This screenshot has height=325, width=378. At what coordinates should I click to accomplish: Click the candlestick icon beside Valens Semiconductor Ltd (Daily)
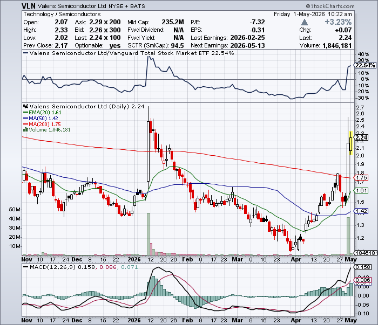point(25,106)
